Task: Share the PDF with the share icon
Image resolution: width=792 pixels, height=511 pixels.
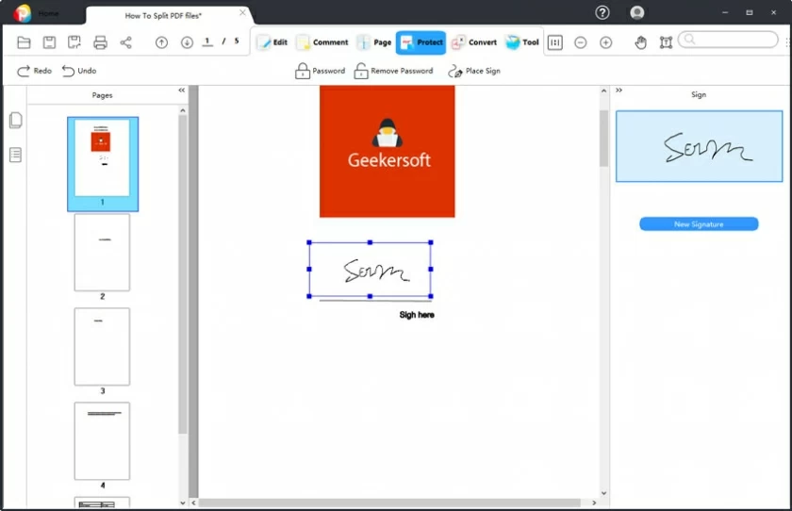Action: tap(125, 42)
